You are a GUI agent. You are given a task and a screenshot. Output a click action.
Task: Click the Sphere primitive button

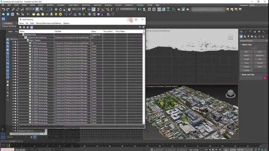pyautogui.click(x=246, y=55)
